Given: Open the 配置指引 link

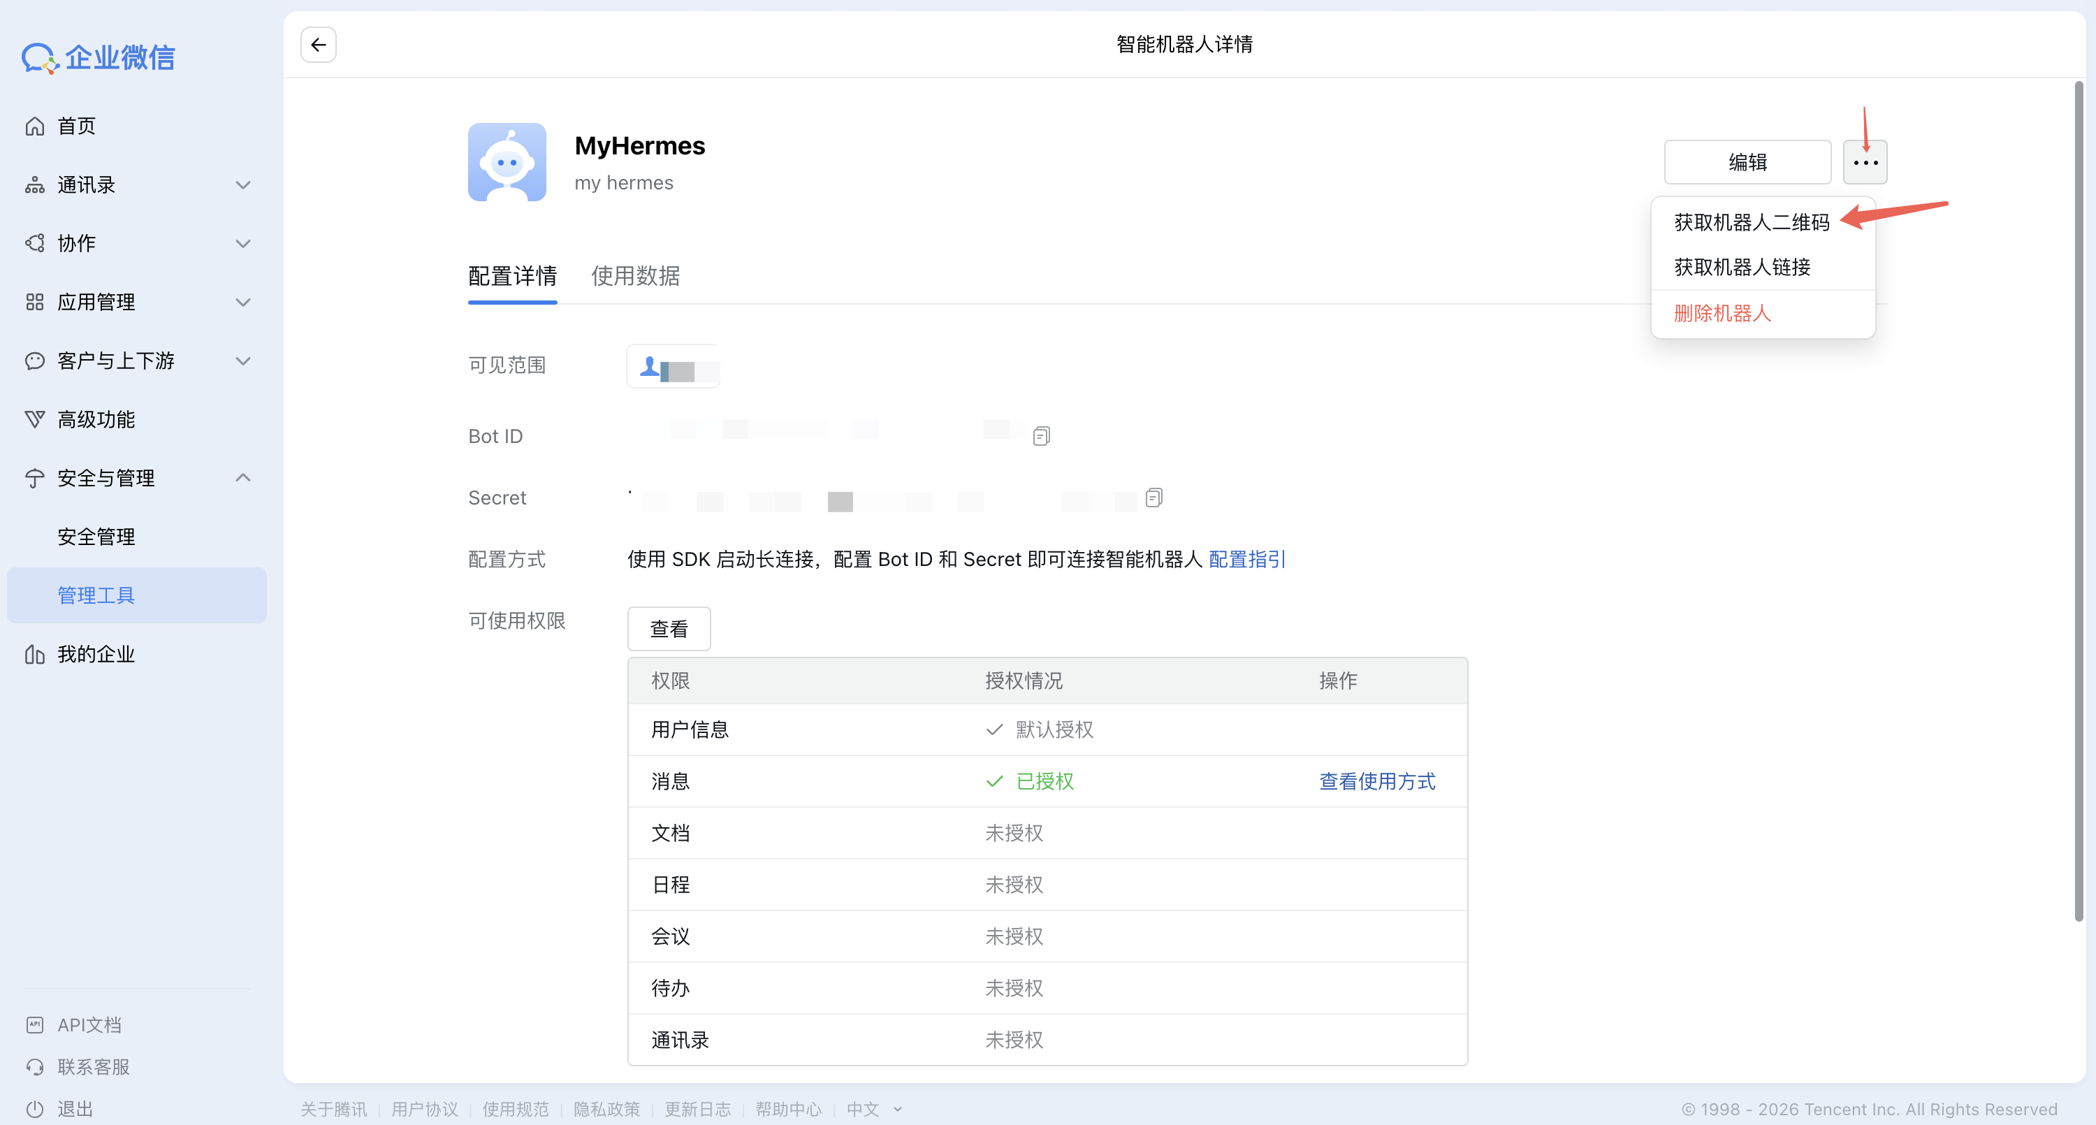Looking at the screenshot, I should point(1246,559).
